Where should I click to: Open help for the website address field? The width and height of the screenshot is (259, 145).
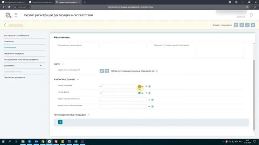(x=153, y=107)
